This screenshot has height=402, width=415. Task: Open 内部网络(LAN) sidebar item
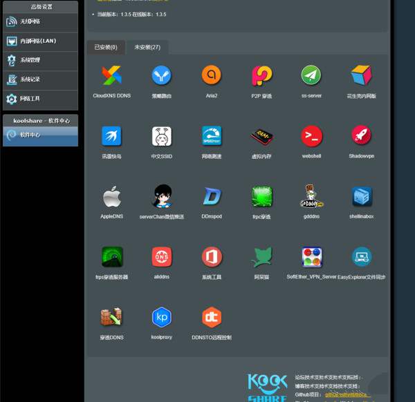click(x=39, y=41)
